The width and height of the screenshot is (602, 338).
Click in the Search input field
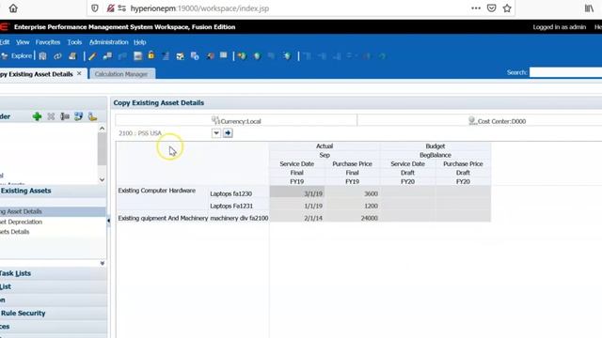click(x=565, y=72)
